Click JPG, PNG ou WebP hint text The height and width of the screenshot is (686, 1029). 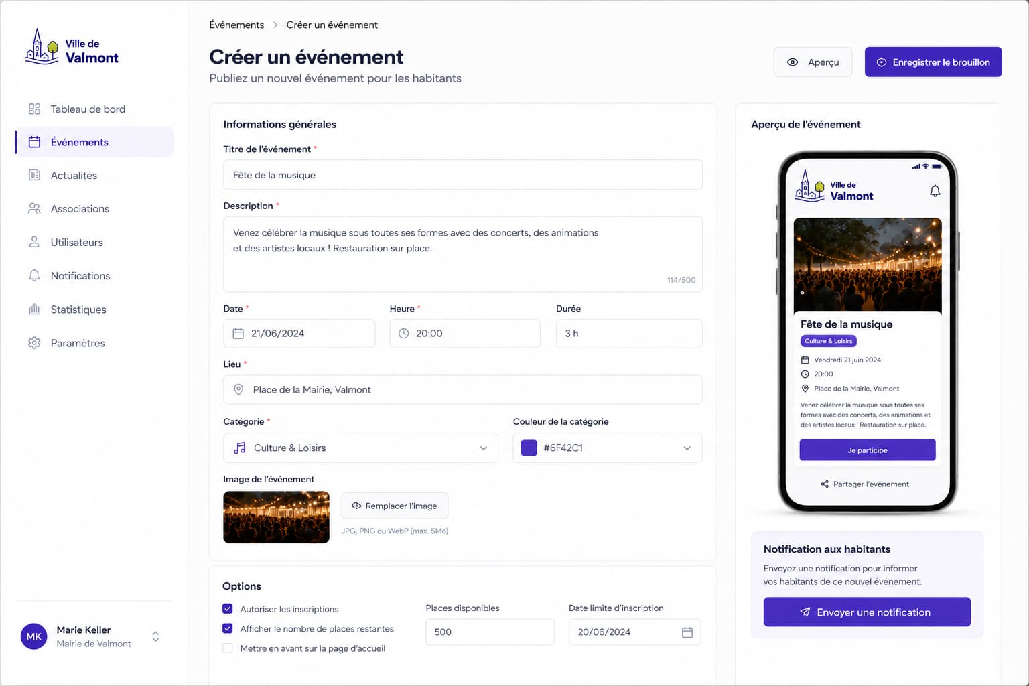click(395, 531)
